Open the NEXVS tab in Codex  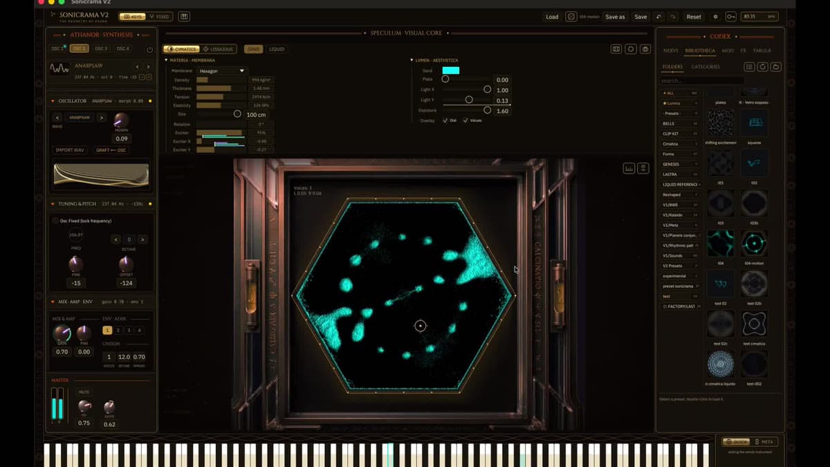coord(670,51)
